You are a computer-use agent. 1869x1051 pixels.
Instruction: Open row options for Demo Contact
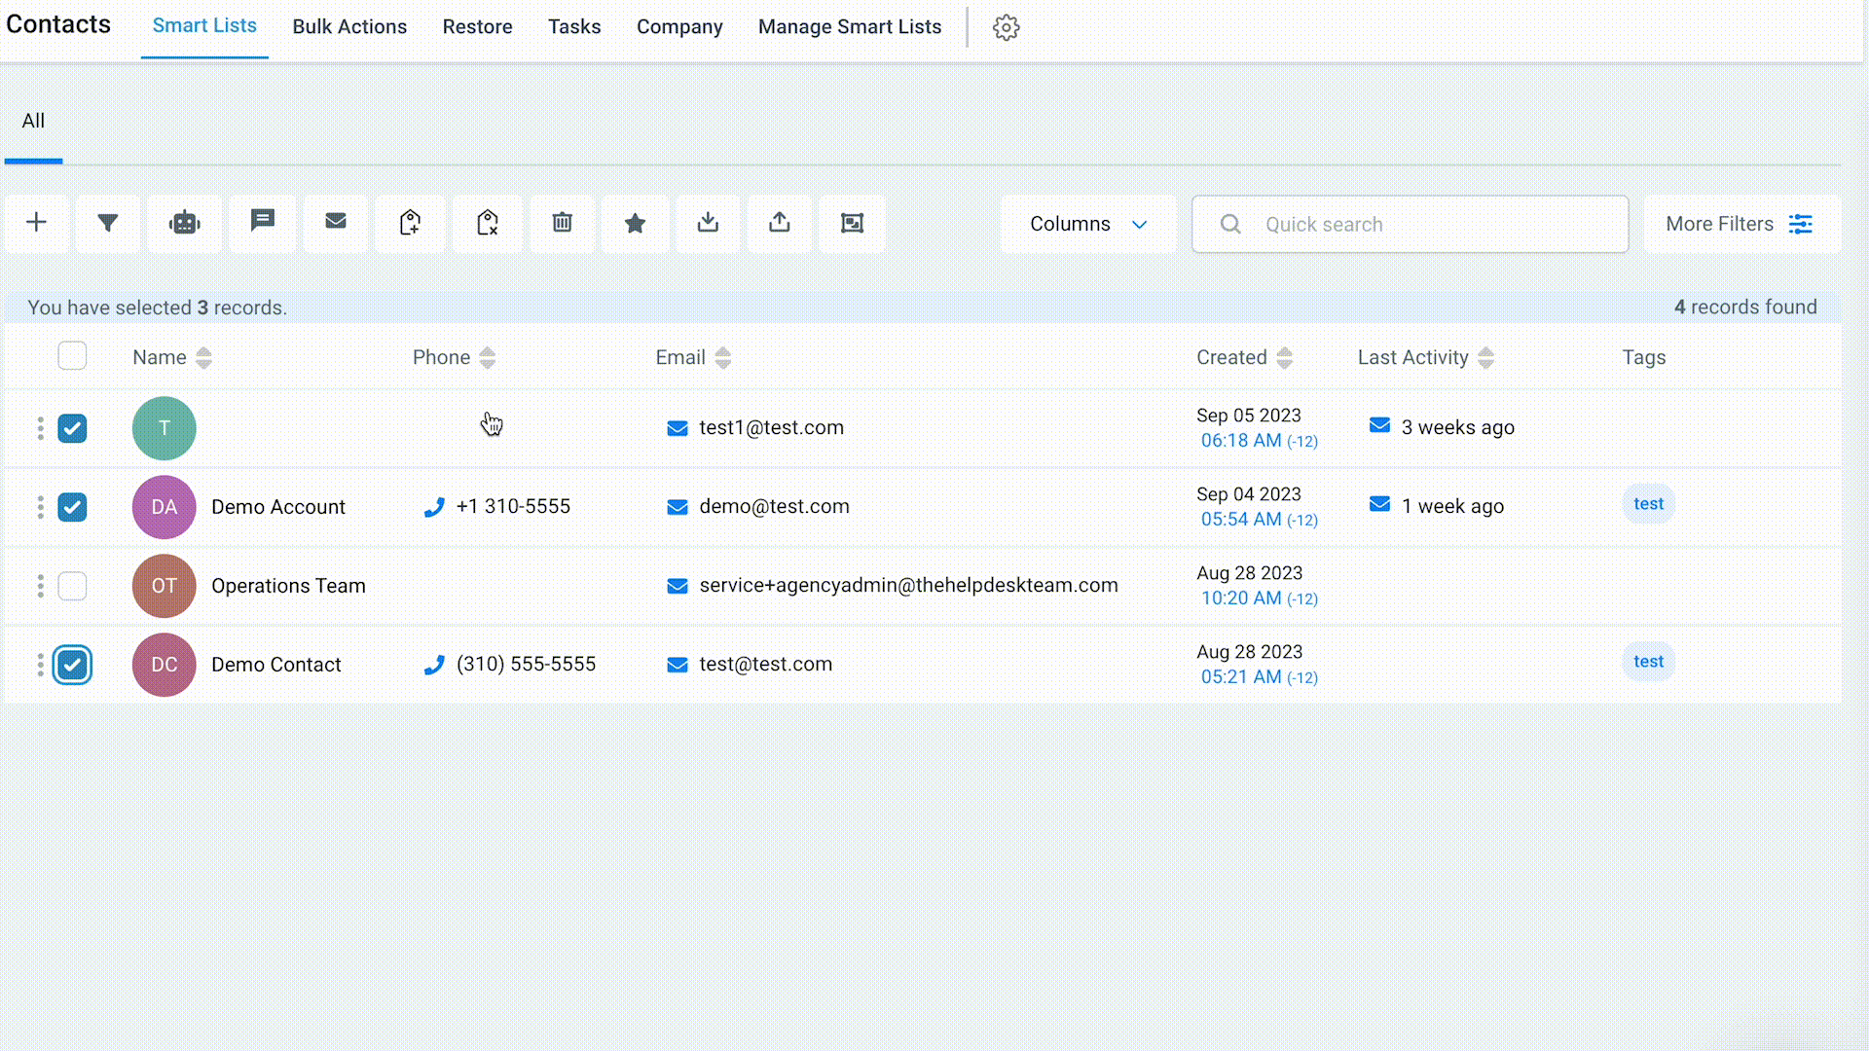tap(40, 665)
